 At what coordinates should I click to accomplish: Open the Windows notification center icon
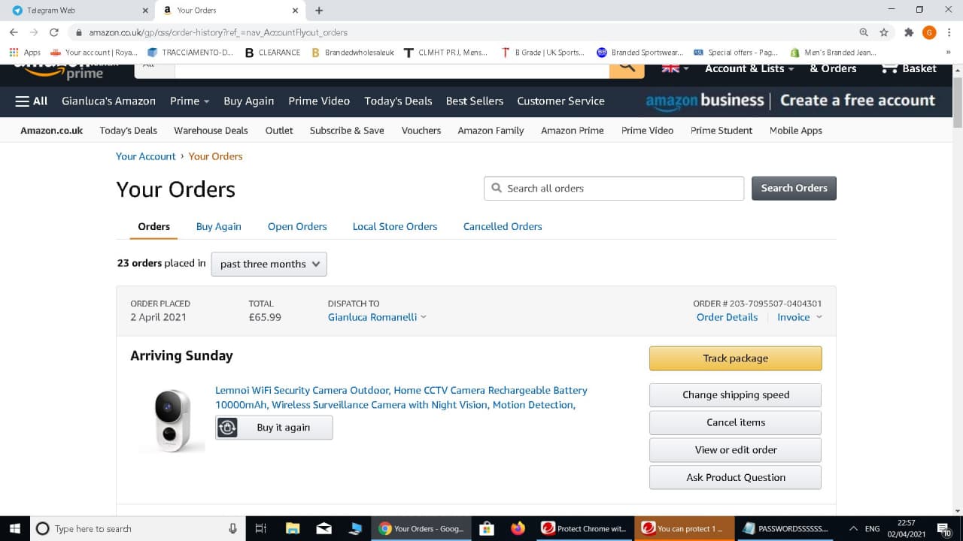point(943,529)
